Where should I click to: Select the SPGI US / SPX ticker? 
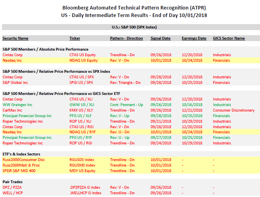pos(81,83)
